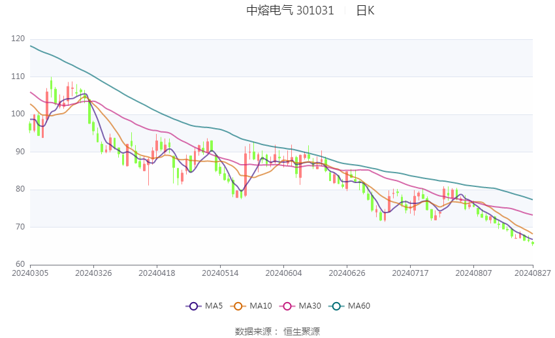Viewport: 555px width, 338px height.
Task: Click the 20240305 date axis label
Action: (x=30, y=273)
